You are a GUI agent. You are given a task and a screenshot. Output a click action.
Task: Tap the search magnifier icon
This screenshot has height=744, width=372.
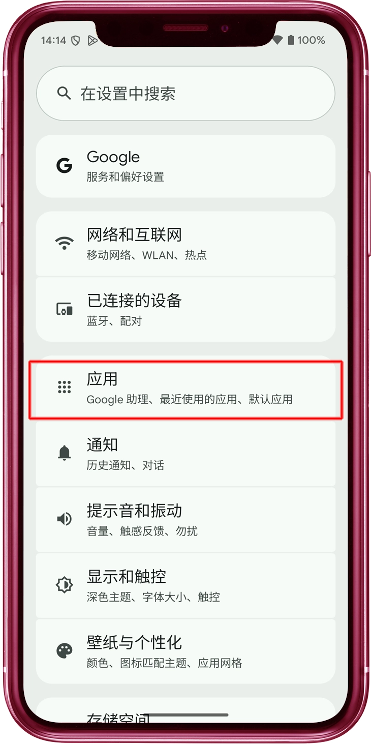tap(64, 94)
